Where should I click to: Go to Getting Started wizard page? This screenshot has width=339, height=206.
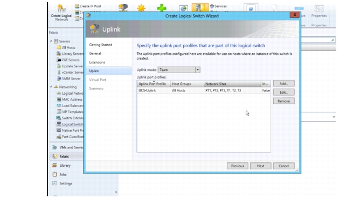pos(101,45)
